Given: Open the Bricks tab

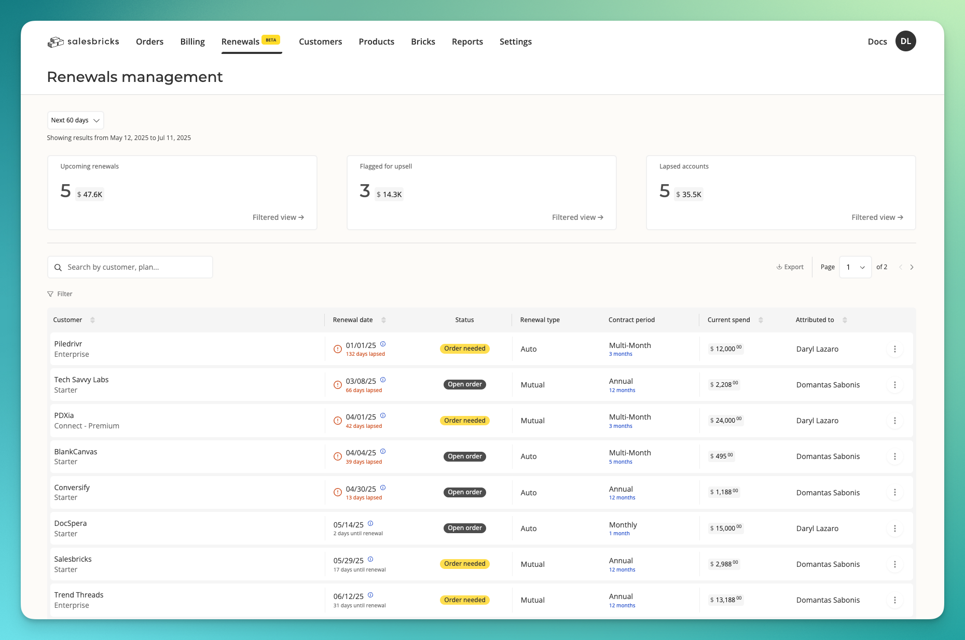Looking at the screenshot, I should pyautogui.click(x=423, y=41).
